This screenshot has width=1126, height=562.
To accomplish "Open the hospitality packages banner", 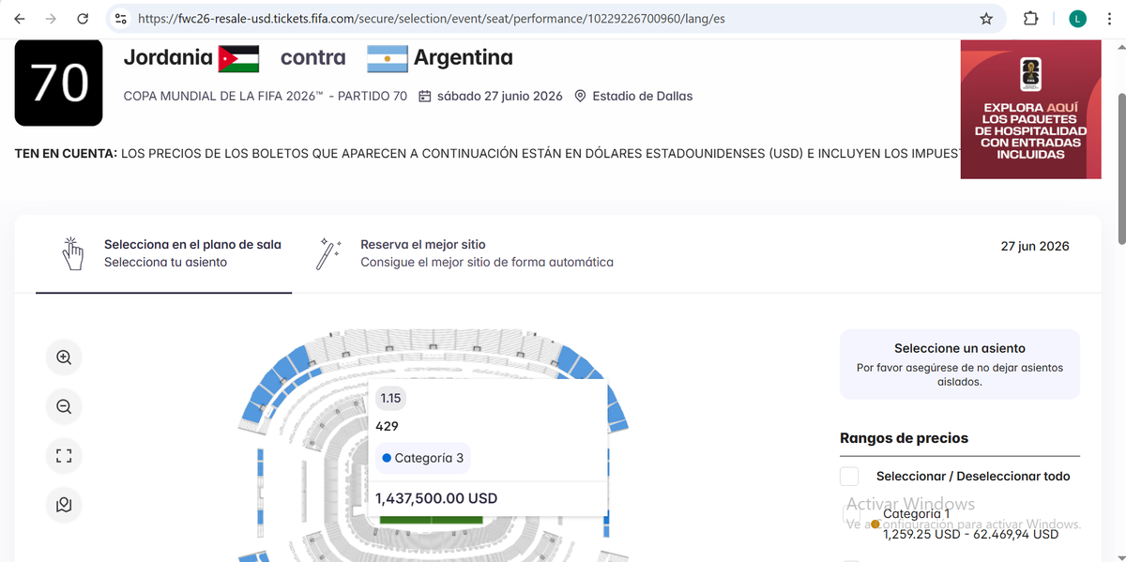I will pos(1030,110).
